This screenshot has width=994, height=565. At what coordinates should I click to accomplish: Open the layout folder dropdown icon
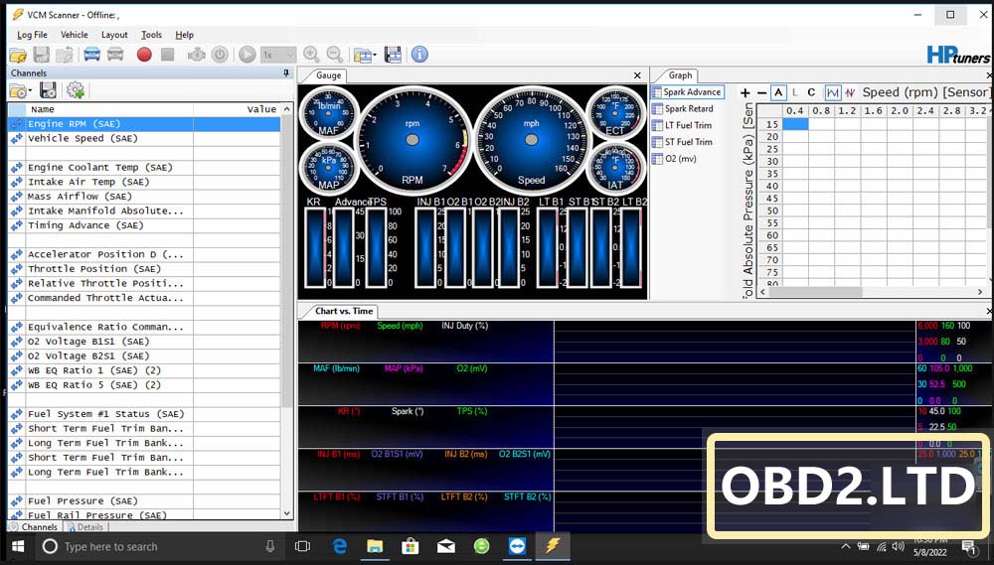click(x=365, y=55)
